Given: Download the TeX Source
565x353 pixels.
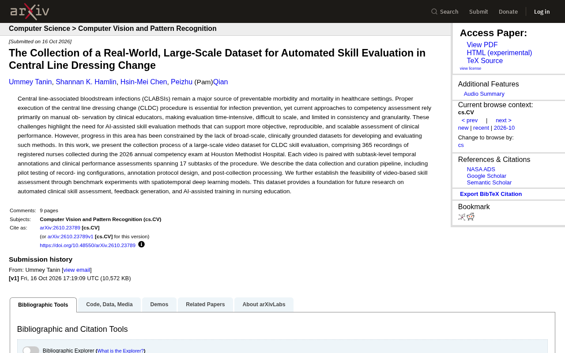Looking at the screenshot, I should (x=485, y=61).
